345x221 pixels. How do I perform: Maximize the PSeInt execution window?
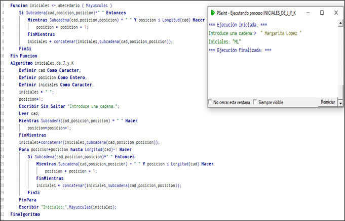pyautogui.click(x=322, y=12)
